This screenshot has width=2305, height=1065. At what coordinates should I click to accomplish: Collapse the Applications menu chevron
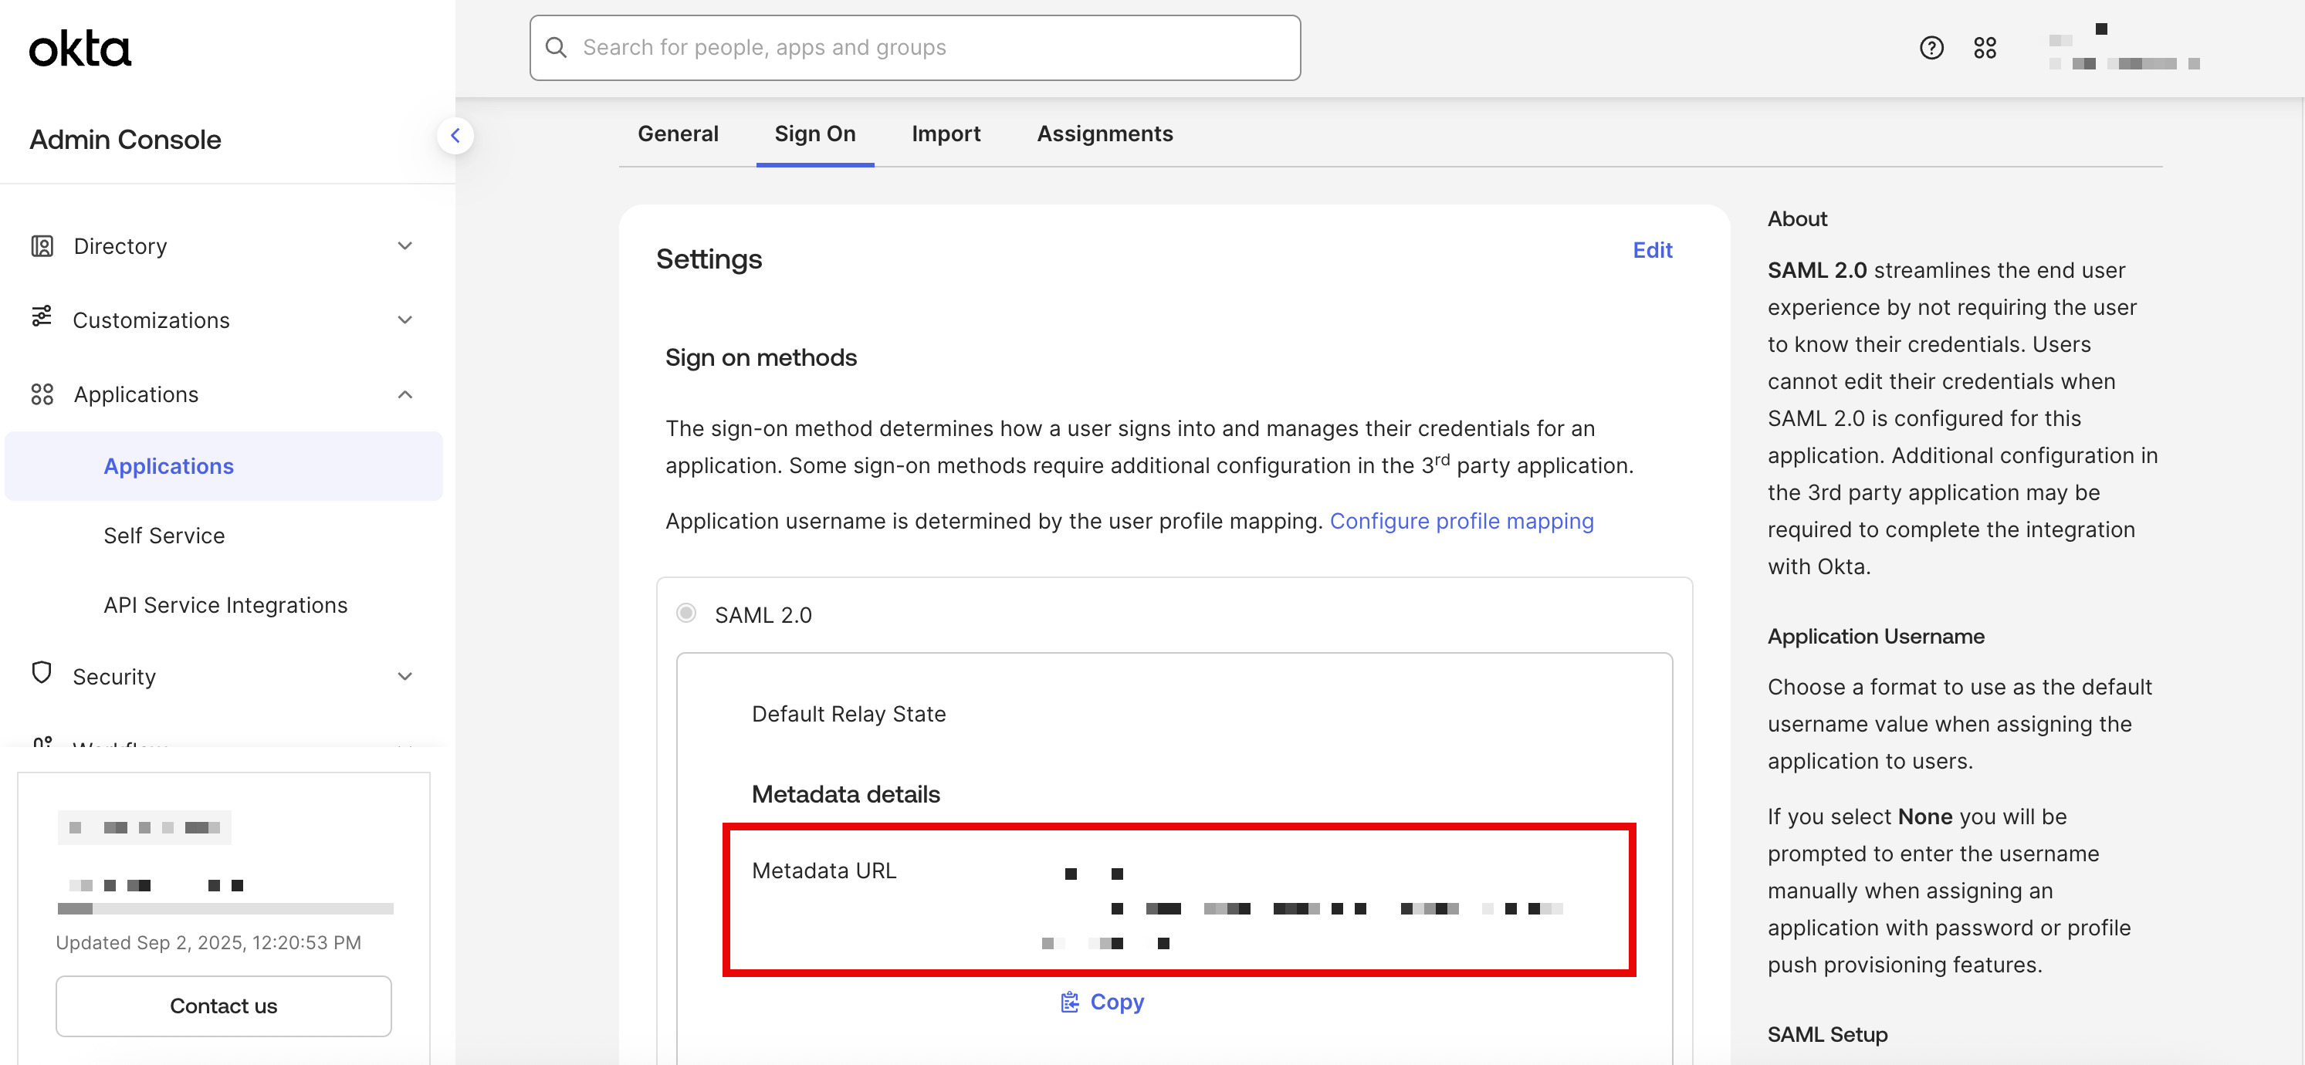[x=405, y=394]
